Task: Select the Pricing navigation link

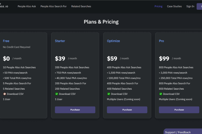Action: pos(159,6)
